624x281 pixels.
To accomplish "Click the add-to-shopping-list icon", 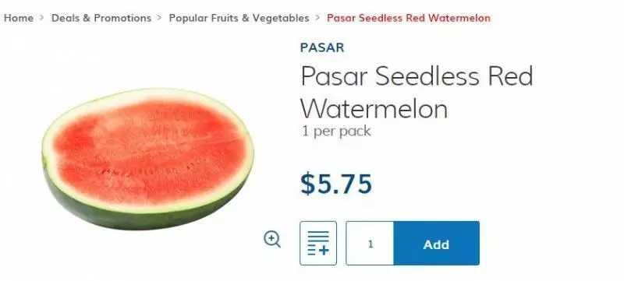I will pyautogui.click(x=318, y=243).
